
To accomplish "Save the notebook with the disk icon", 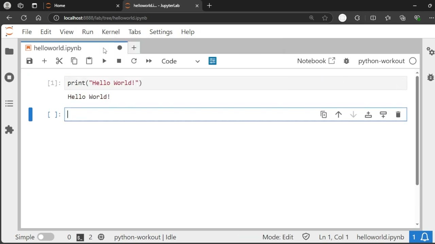I will tap(30, 61).
